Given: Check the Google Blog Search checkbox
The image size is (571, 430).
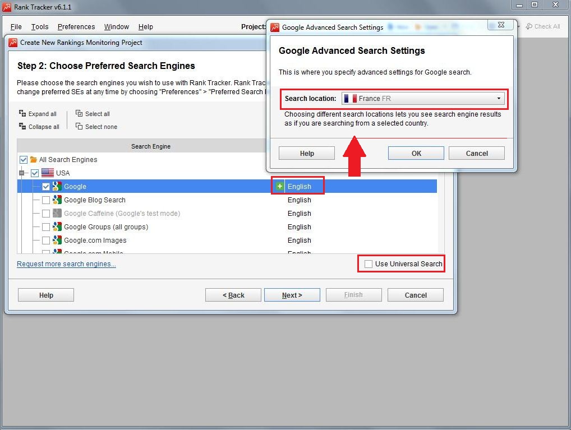Looking at the screenshot, I should click(45, 200).
